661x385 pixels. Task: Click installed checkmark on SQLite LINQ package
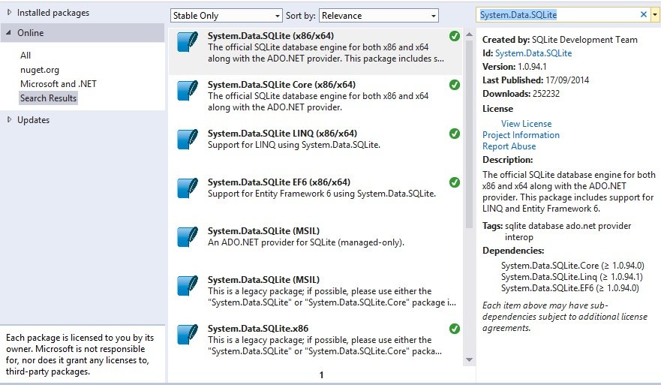(455, 134)
